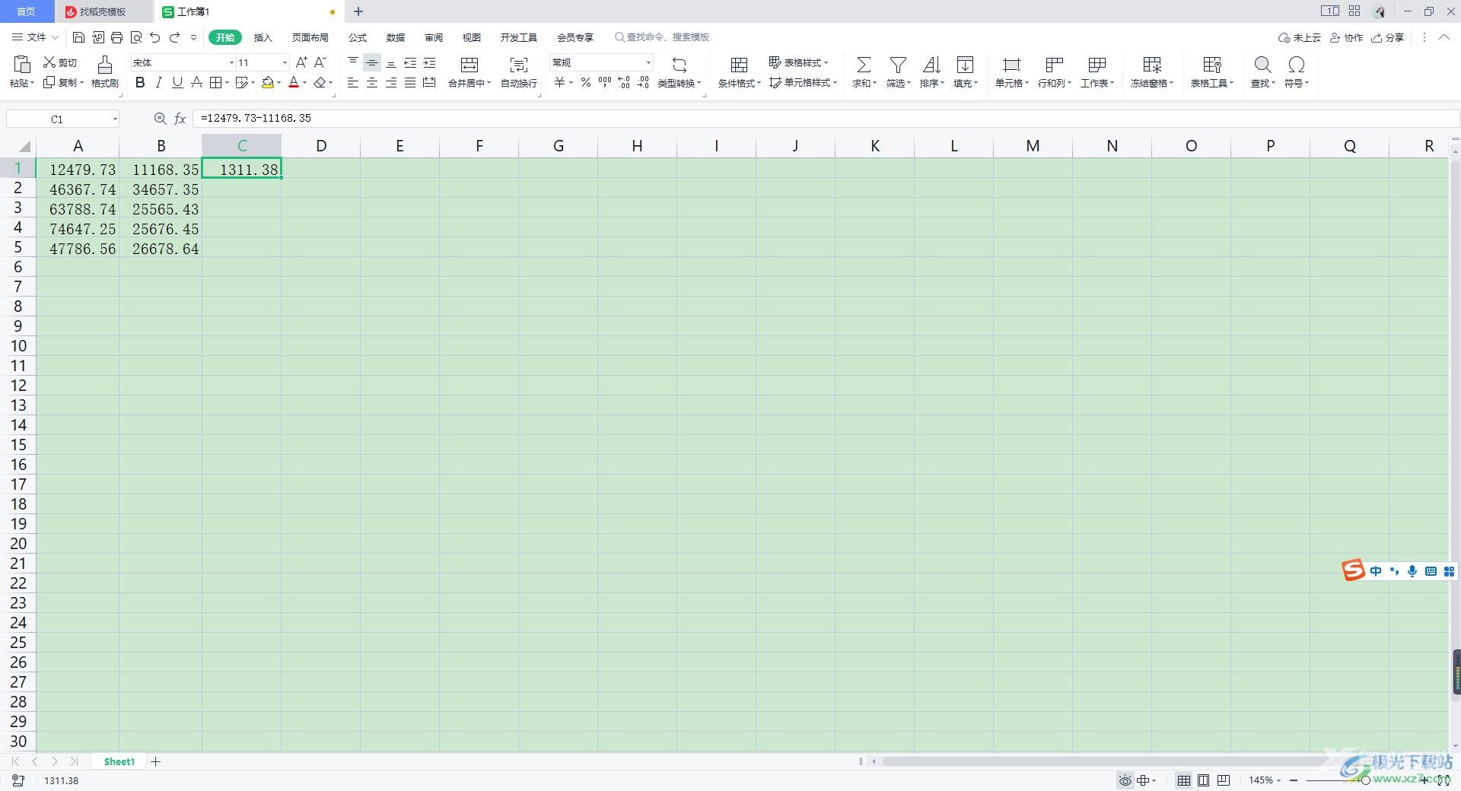Switch to the 首页 home tab

pyautogui.click(x=27, y=11)
